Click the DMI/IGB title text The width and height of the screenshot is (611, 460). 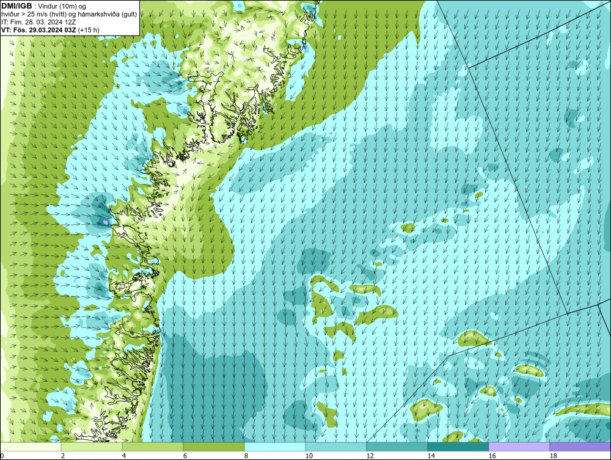tap(16, 6)
